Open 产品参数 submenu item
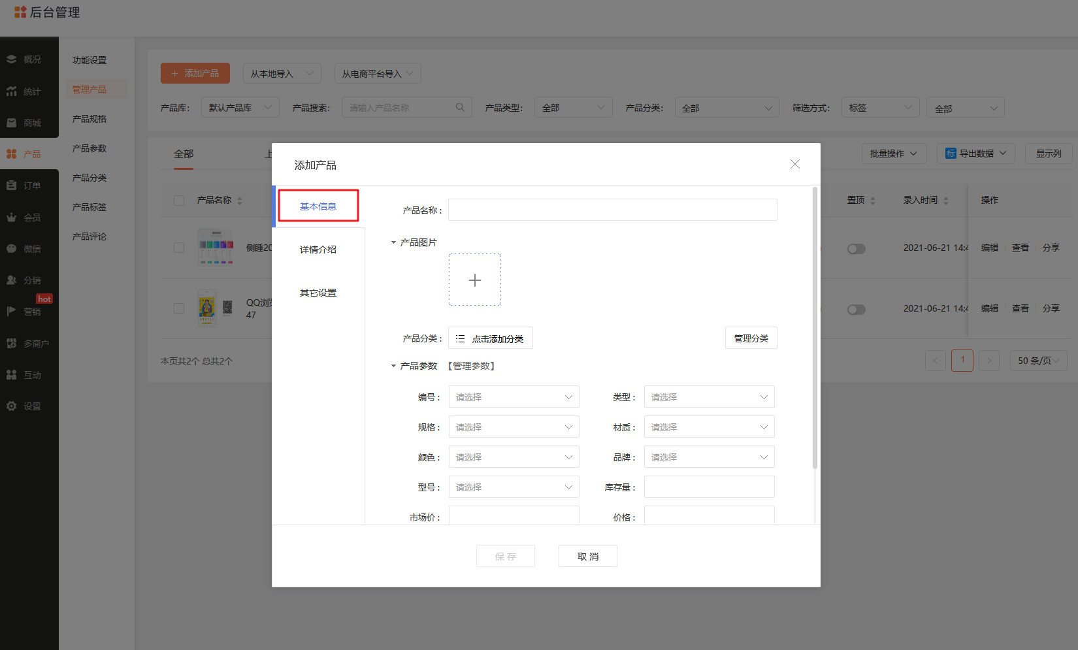The height and width of the screenshot is (650, 1078). pyautogui.click(x=90, y=148)
